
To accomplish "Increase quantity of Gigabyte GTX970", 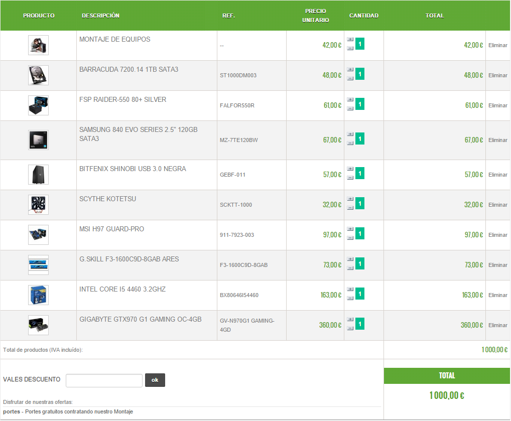I will point(350,319).
